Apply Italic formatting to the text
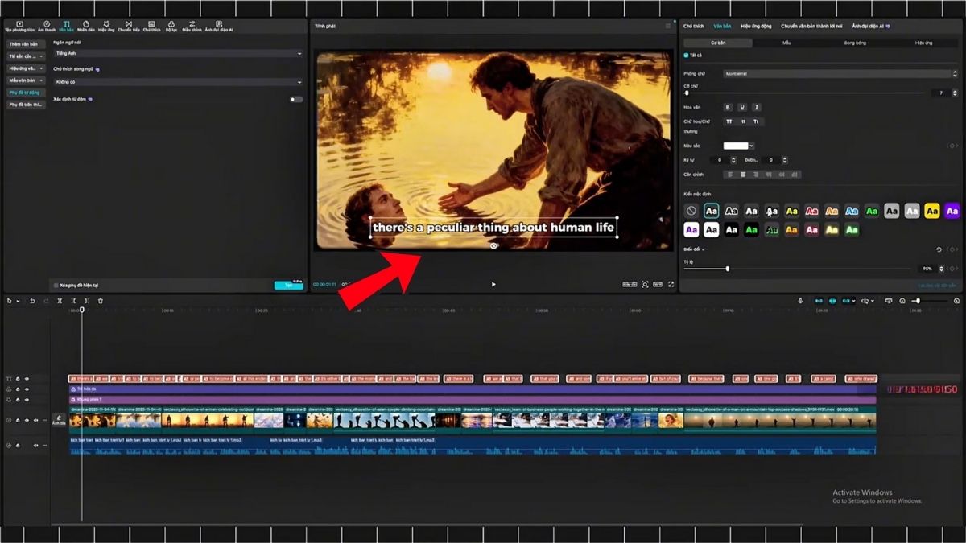 click(x=757, y=107)
